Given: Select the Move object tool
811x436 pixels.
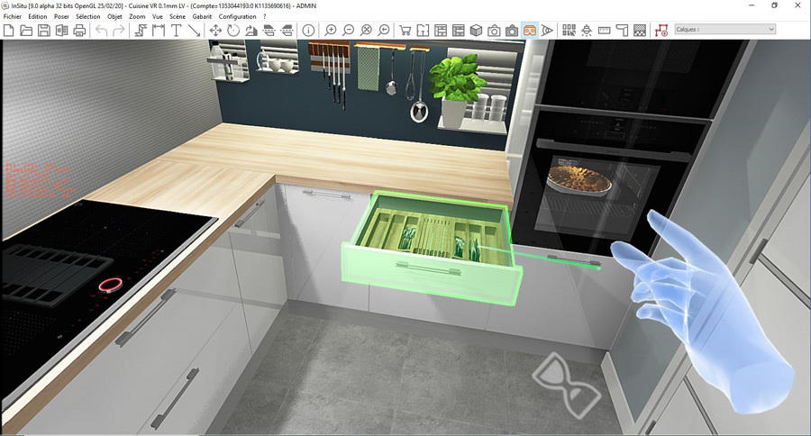Looking at the screenshot, I should coord(215,31).
